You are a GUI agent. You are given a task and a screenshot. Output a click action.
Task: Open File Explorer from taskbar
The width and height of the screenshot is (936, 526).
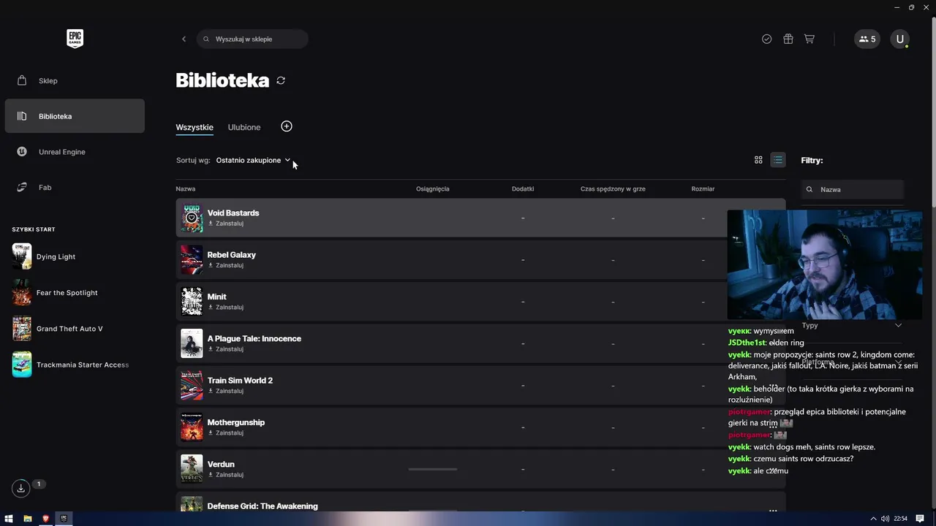[x=28, y=519]
